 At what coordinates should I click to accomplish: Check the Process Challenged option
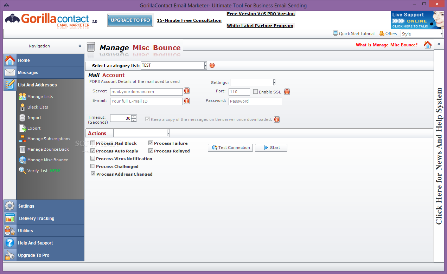click(93, 166)
